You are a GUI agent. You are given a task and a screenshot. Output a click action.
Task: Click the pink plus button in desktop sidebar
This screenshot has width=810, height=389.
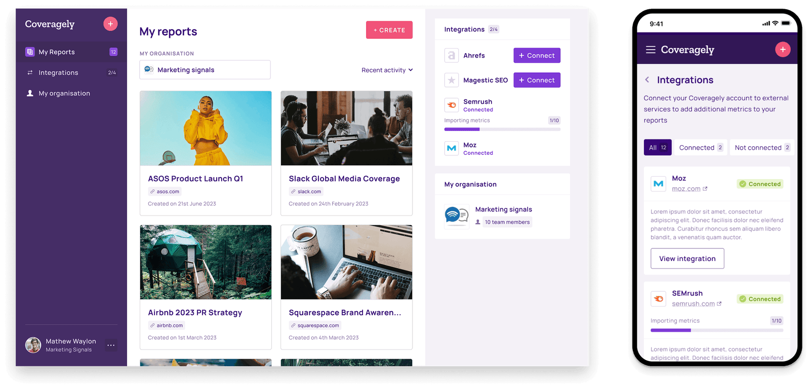[110, 24]
